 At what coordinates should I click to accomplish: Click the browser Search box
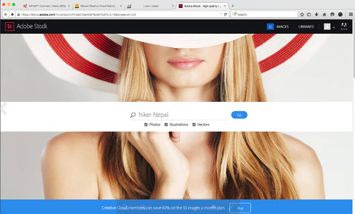(264, 14)
